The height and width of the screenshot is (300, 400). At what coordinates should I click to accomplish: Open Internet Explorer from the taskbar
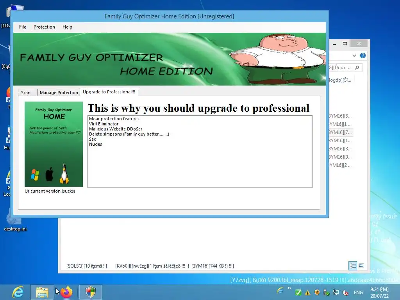[18, 292]
